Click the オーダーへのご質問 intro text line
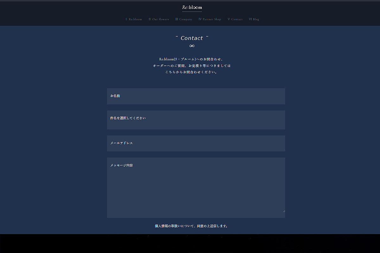380x253 pixels. click(x=192, y=66)
